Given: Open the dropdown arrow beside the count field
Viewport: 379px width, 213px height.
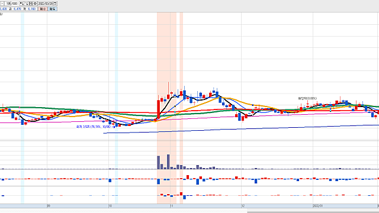Looking at the screenshot, I should pos(2,4).
